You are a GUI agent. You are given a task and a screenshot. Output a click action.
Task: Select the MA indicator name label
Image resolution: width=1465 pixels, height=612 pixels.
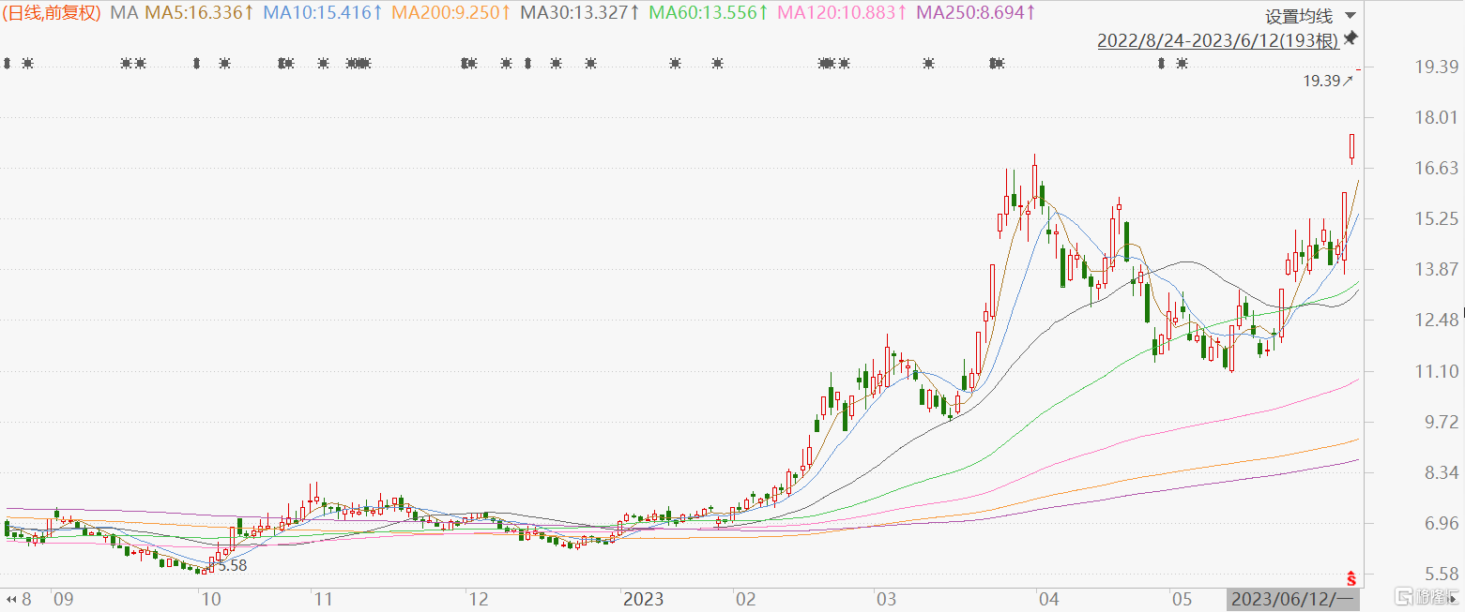(x=122, y=13)
